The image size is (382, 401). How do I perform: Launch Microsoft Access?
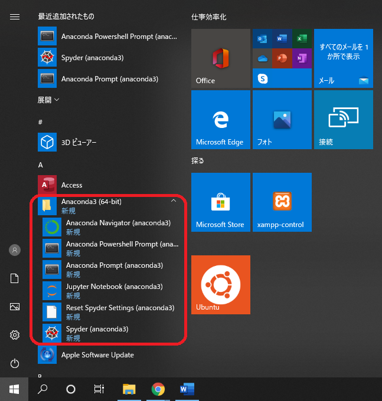107,185
